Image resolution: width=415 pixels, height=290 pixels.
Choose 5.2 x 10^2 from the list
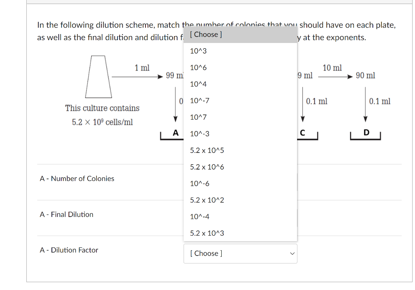(x=207, y=200)
